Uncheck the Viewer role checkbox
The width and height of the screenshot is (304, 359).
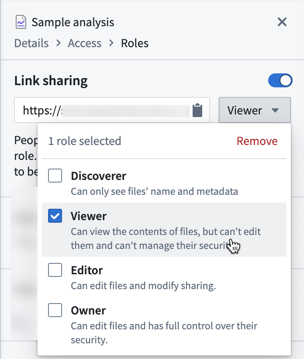click(55, 216)
